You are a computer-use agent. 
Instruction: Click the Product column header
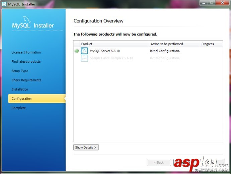click(114, 44)
